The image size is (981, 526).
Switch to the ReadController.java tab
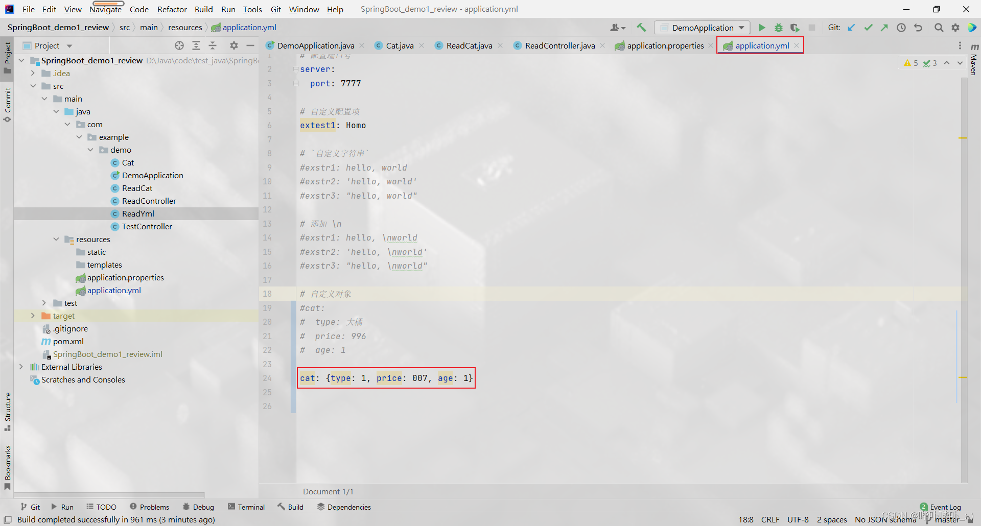pyautogui.click(x=560, y=45)
